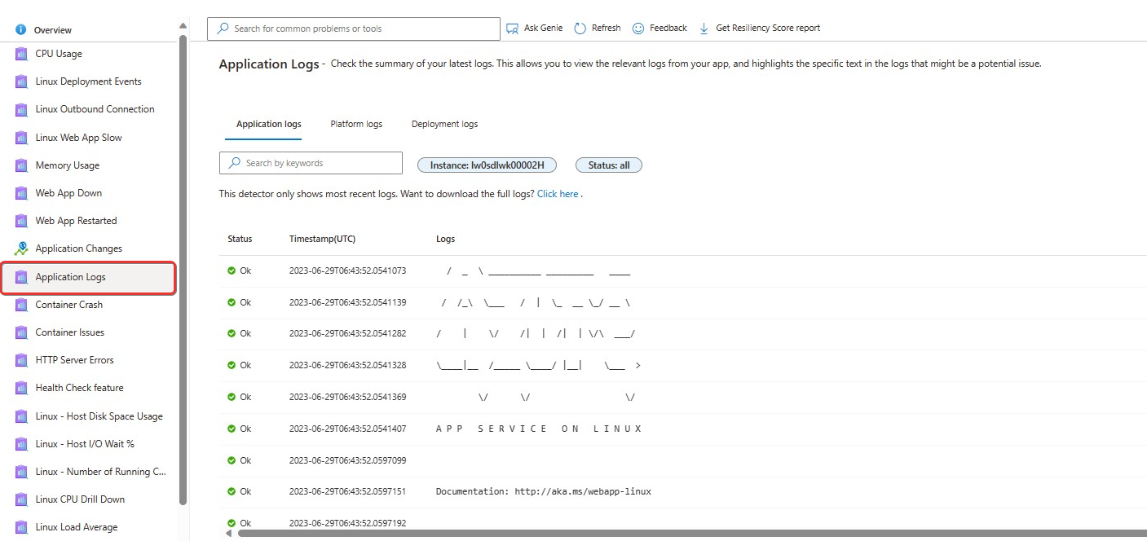Open the Instance lw0sdlwk00002H filter

point(487,165)
